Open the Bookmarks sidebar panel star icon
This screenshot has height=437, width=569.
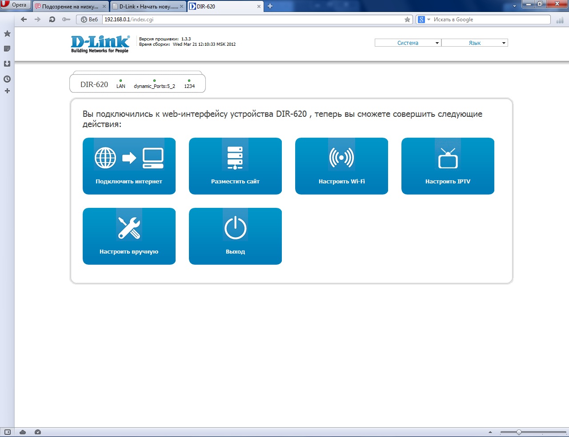(7, 34)
